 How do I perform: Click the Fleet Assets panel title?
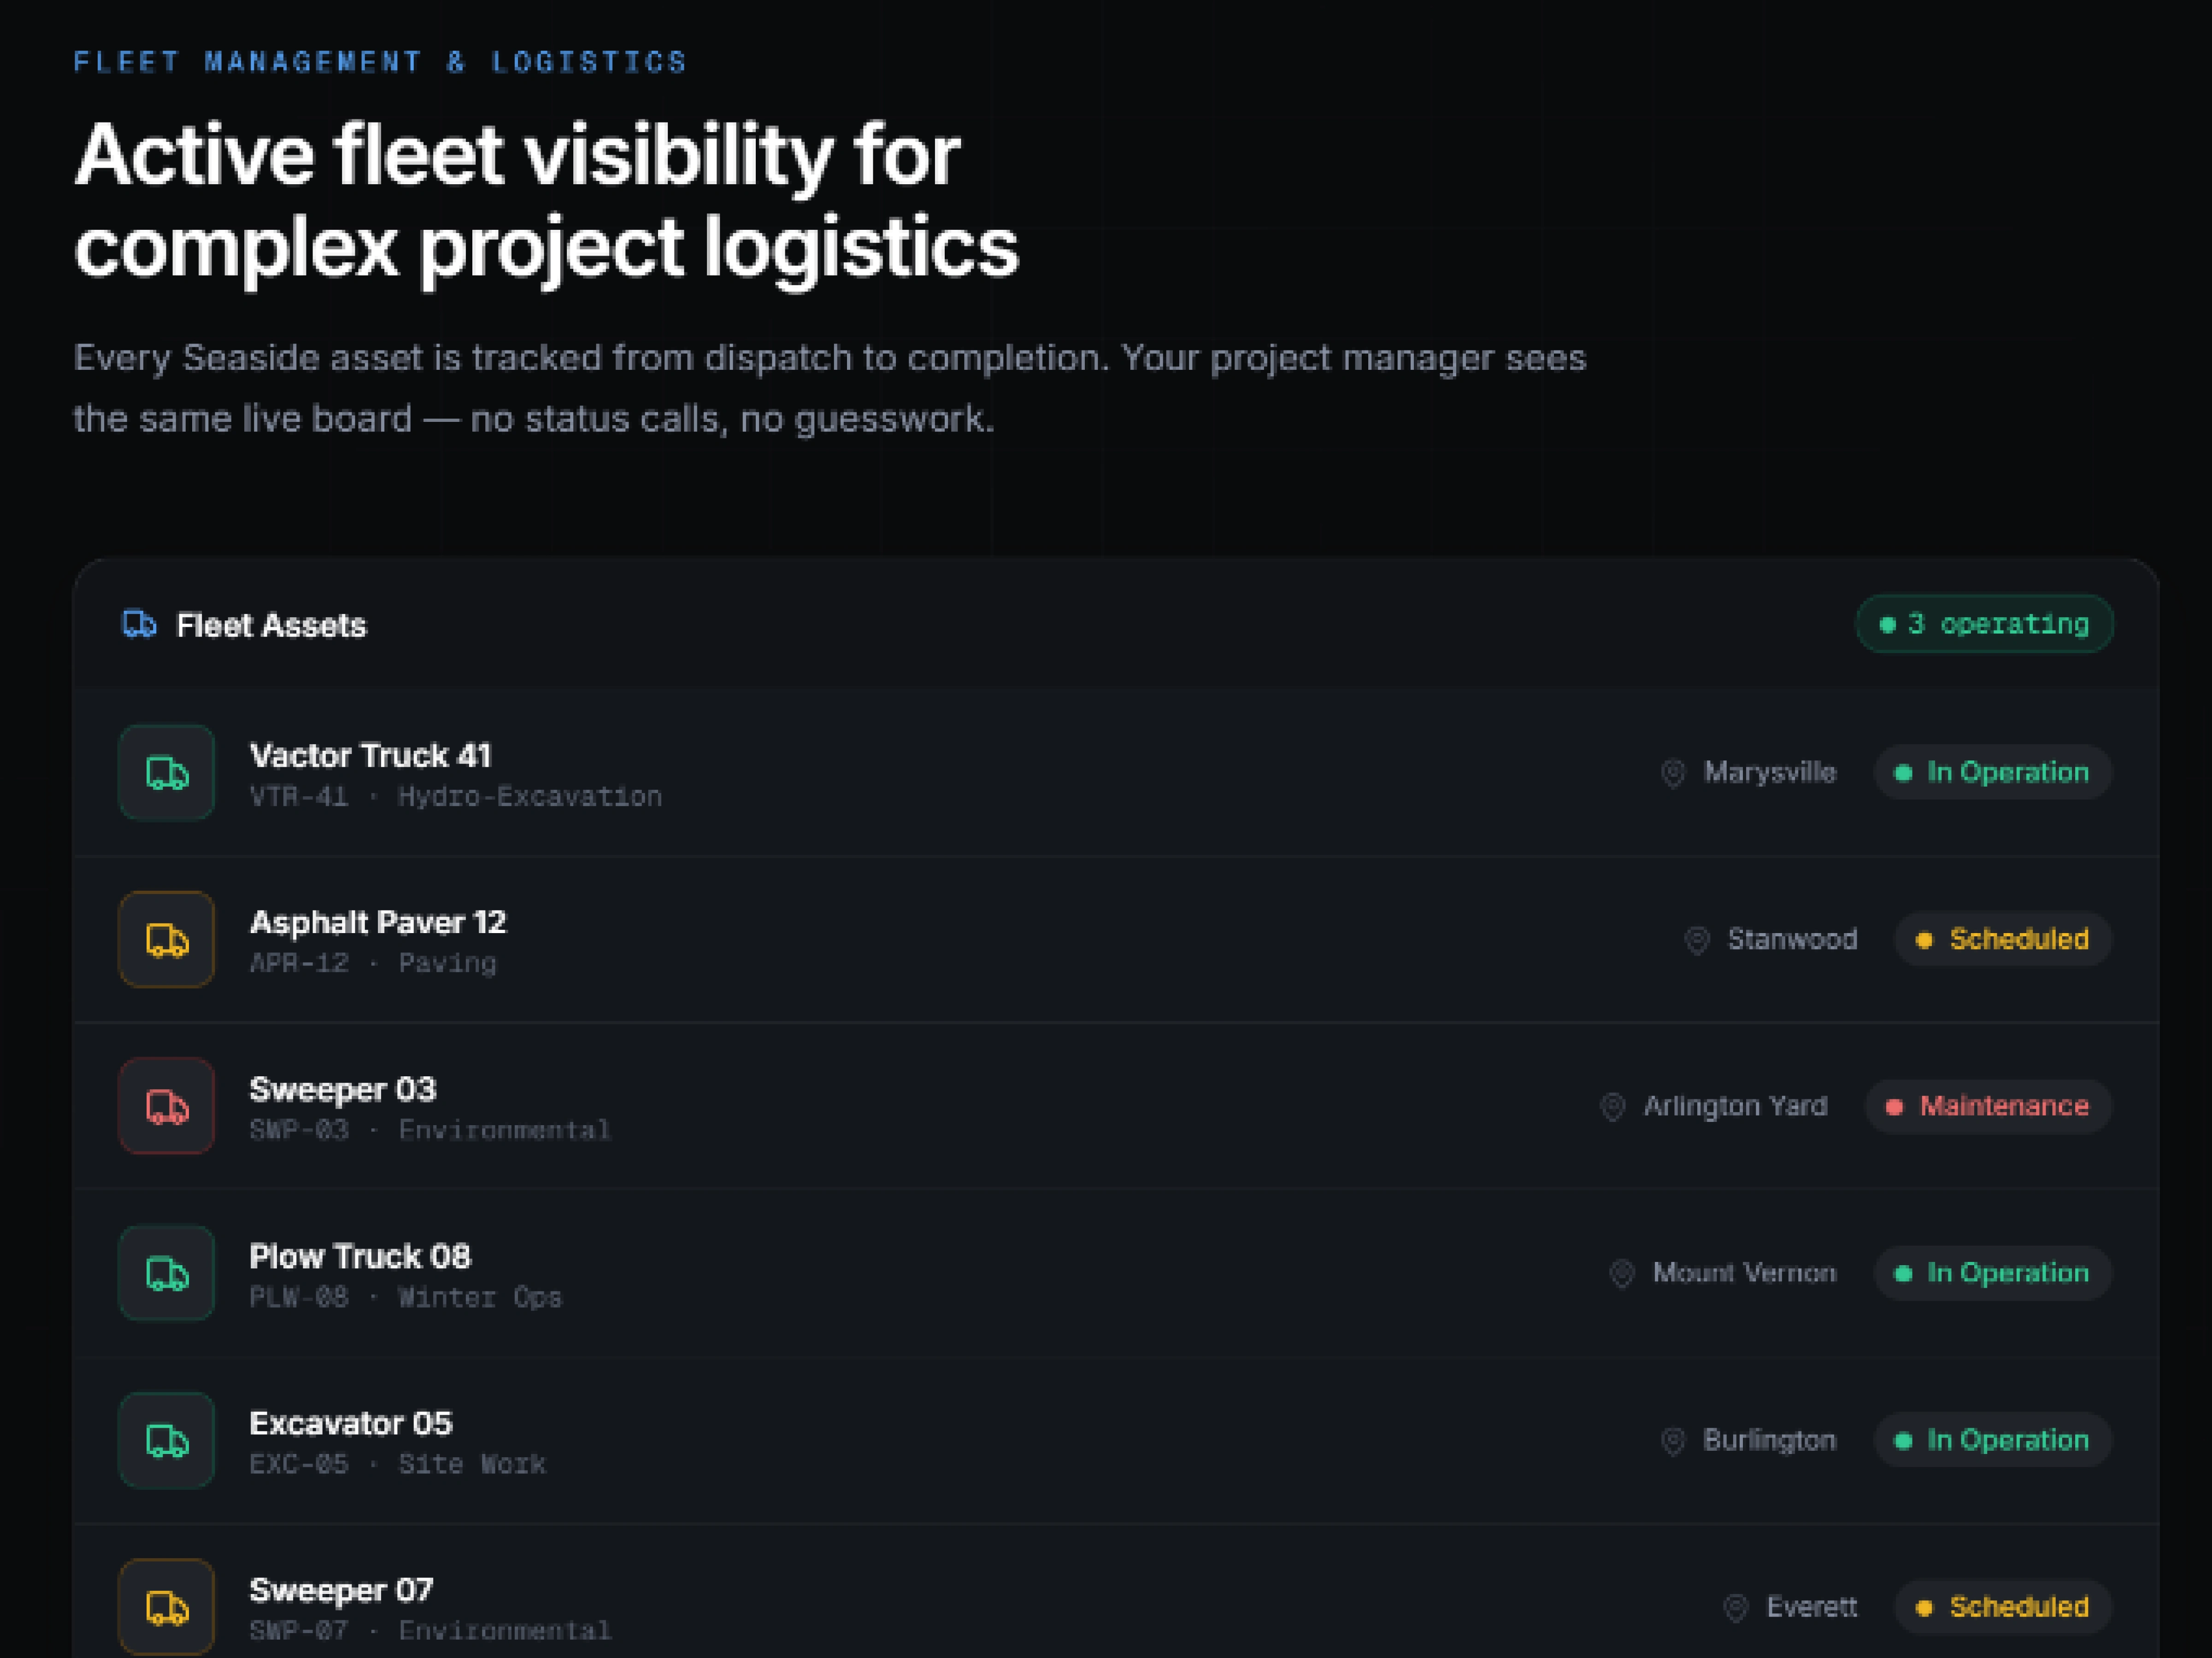tap(272, 625)
